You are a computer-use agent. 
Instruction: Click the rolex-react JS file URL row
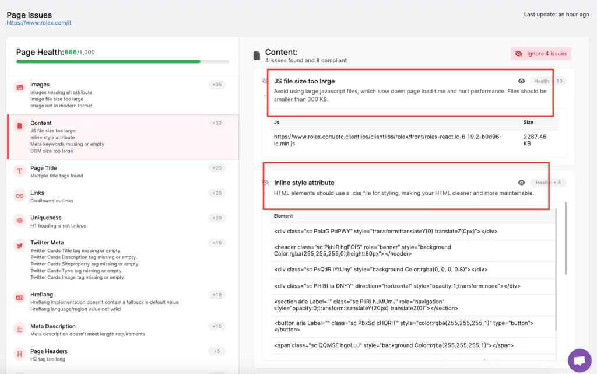coord(388,139)
